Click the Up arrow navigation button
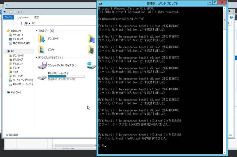 pyautogui.click(x=21, y=23)
